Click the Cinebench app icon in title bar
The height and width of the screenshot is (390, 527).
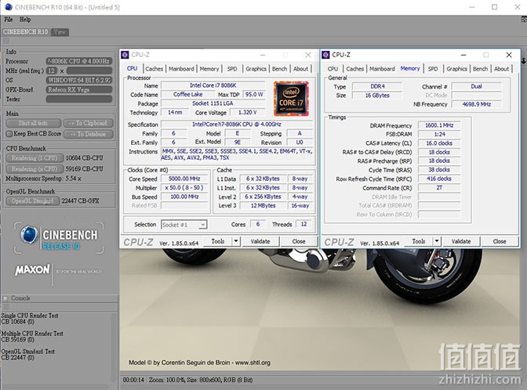[8, 7]
